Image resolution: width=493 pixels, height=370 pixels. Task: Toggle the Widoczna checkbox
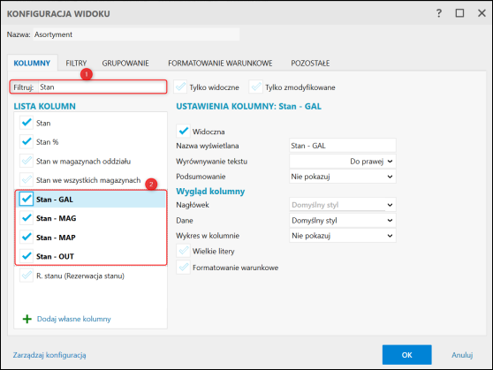point(183,131)
